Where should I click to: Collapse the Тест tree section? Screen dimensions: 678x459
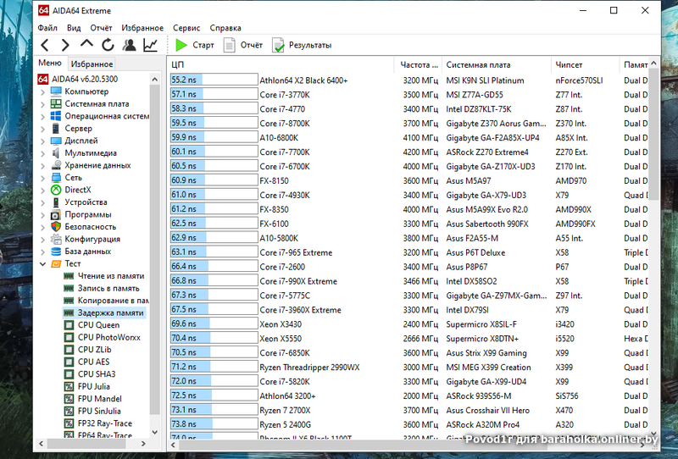pyautogui.click(x=43, y=263)
